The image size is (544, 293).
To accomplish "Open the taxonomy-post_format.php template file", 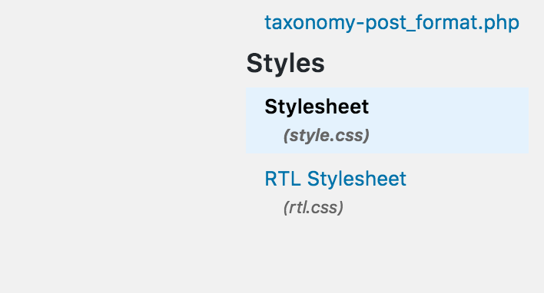I will (392, 23).
